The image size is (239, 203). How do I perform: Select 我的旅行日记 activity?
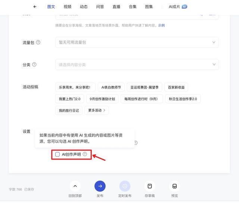[69, 110]
